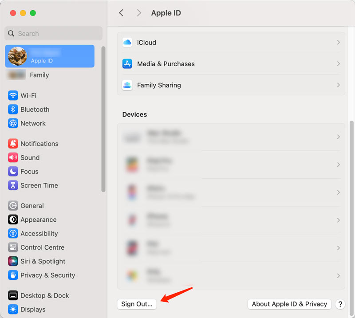Screen dimensions: 355x318
Task: Select Displays in the sidebar
Action: 50,310
